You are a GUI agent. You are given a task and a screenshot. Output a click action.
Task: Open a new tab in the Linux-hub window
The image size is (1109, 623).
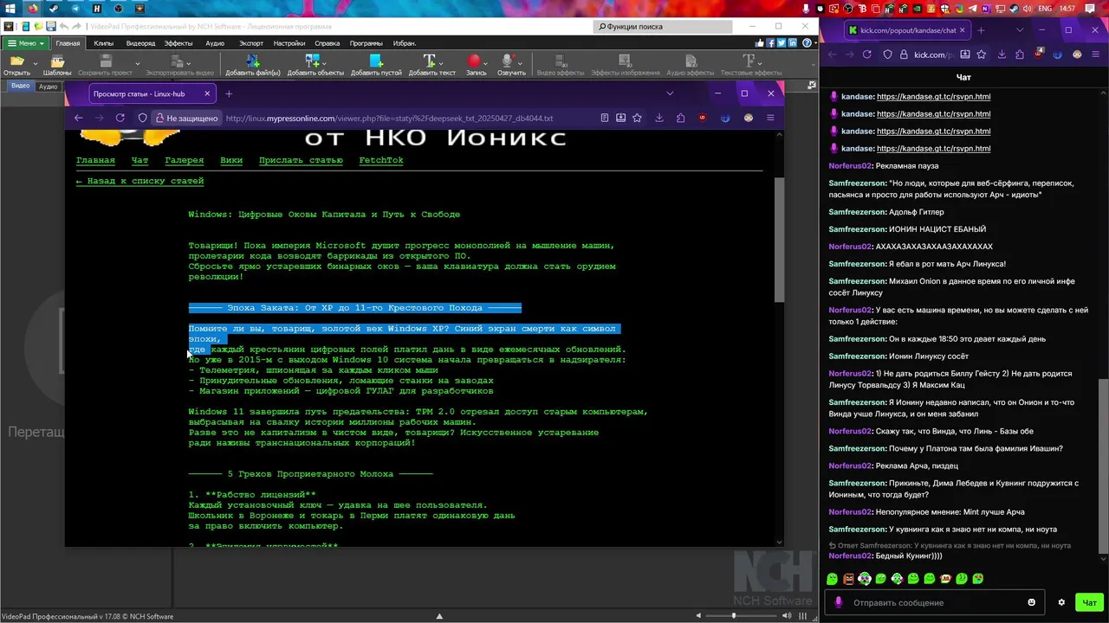click(229, 93)
